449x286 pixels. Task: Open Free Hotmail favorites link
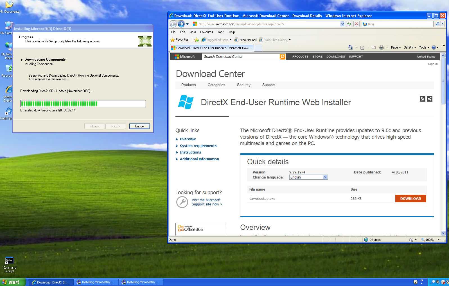click(x=245, y=40)
